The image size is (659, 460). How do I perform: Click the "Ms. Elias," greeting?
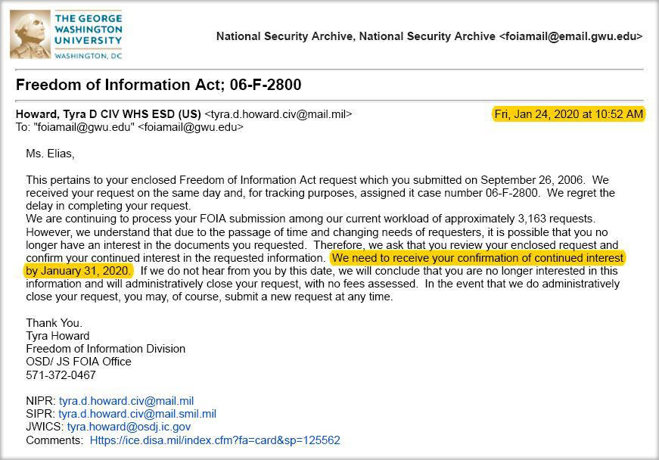point(51,154)
